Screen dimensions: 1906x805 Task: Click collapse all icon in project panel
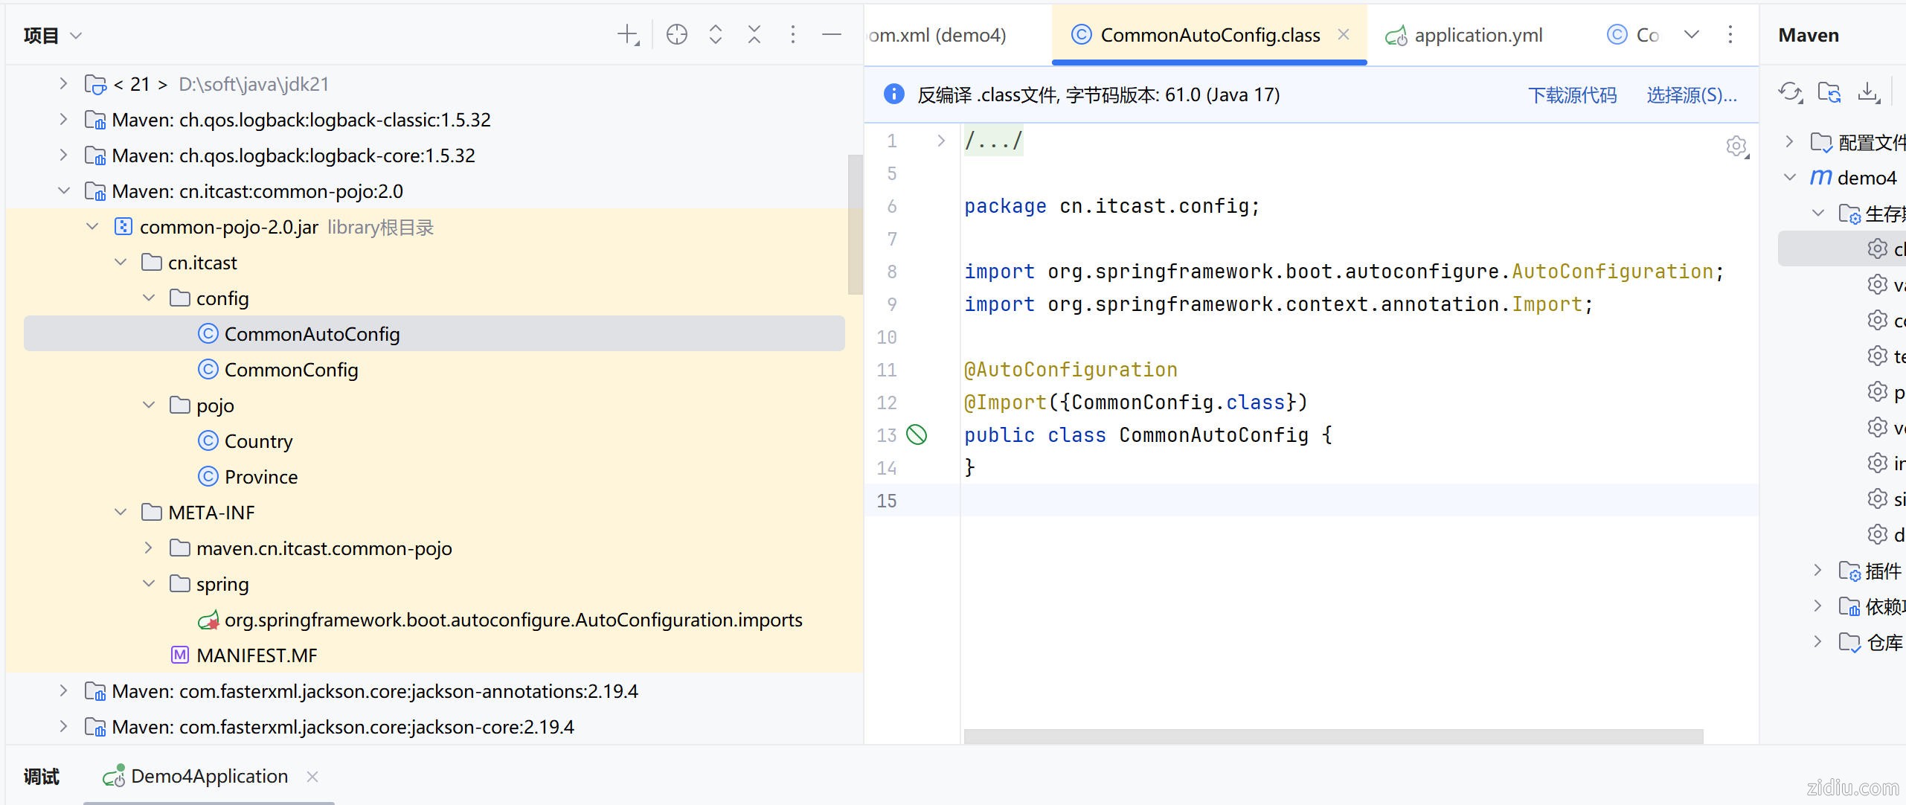754,35
